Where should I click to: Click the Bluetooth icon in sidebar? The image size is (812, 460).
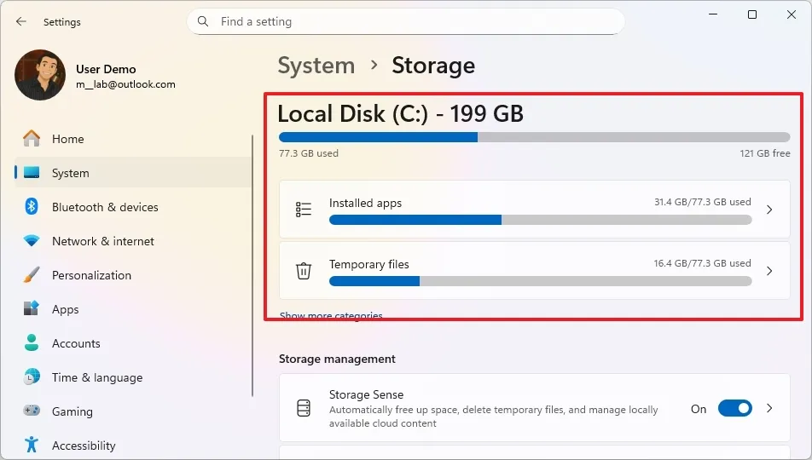click(x=32, y=207)
